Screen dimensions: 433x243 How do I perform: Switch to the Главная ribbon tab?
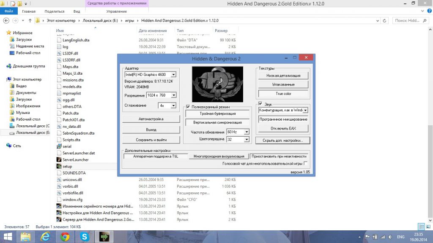(29, 11)
